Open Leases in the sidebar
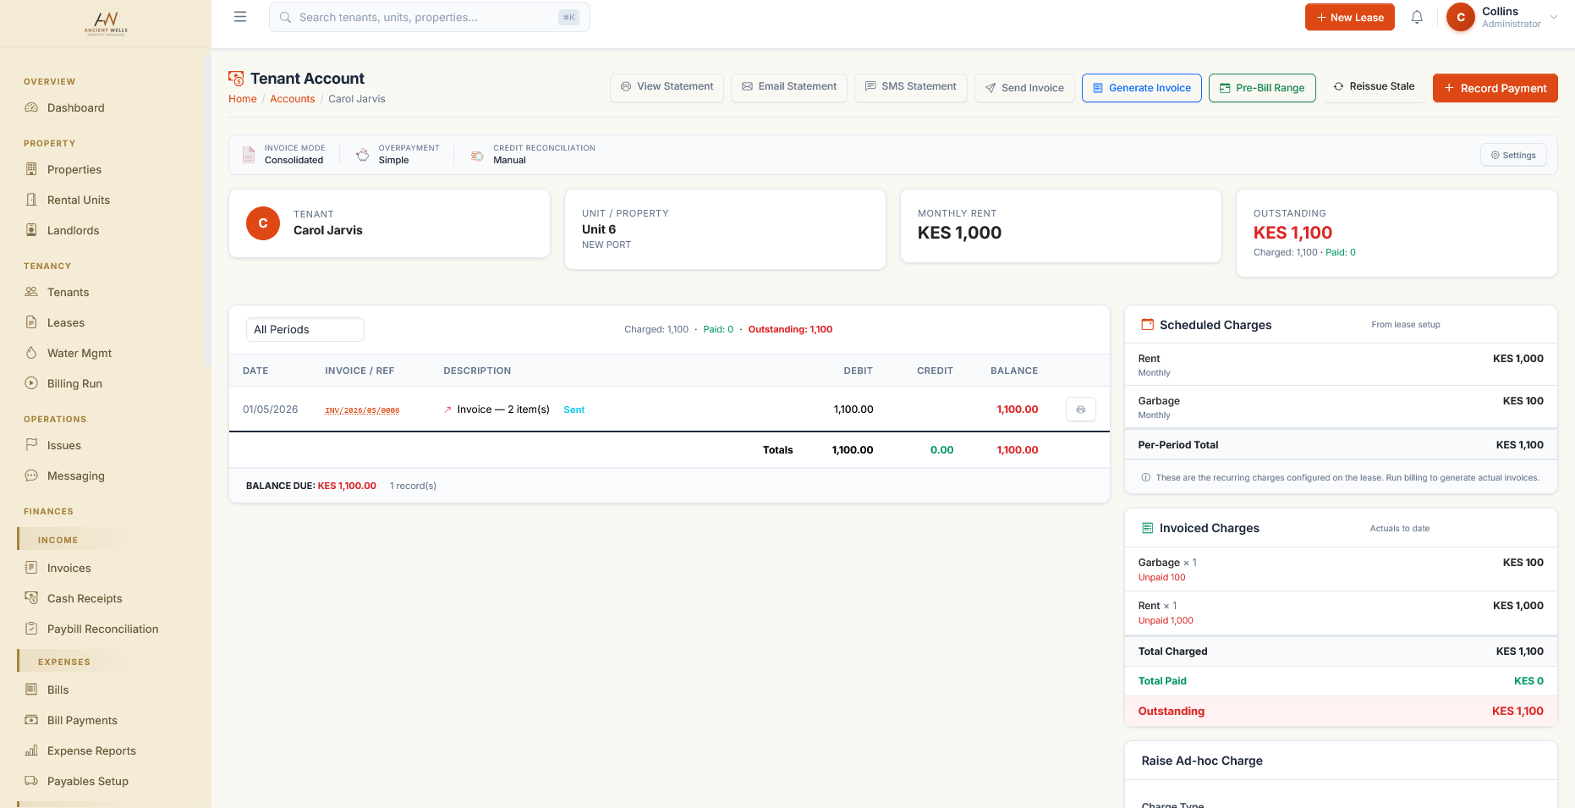This screenshot has width=1575, height=808. [x=66, y=322]
